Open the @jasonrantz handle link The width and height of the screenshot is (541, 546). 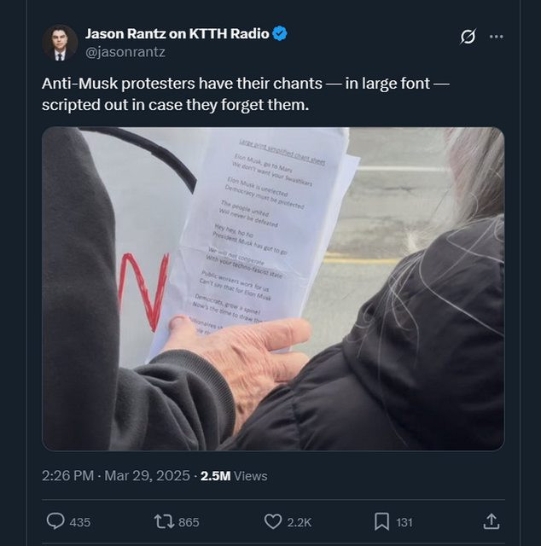click(125, 52)
